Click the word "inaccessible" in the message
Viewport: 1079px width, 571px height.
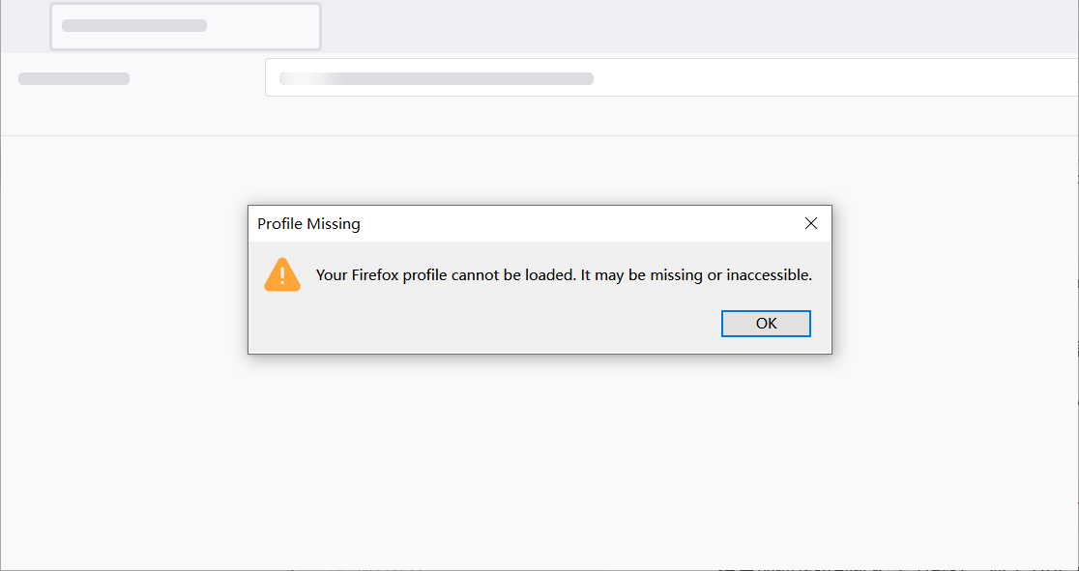pos(768,275)
